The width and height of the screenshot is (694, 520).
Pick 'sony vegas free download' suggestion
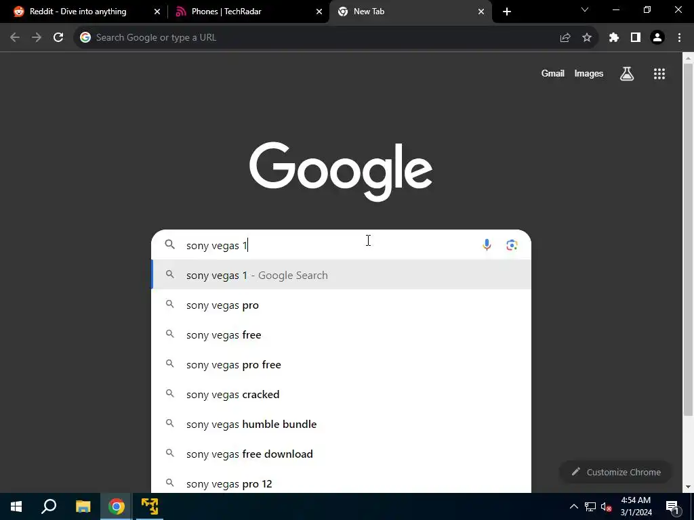(342, 454)
